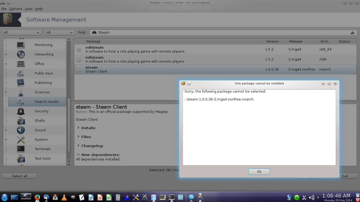Viewport: 360px width, 202px height.
Task: Expand the Changelog section
Action: coord(79,145)
